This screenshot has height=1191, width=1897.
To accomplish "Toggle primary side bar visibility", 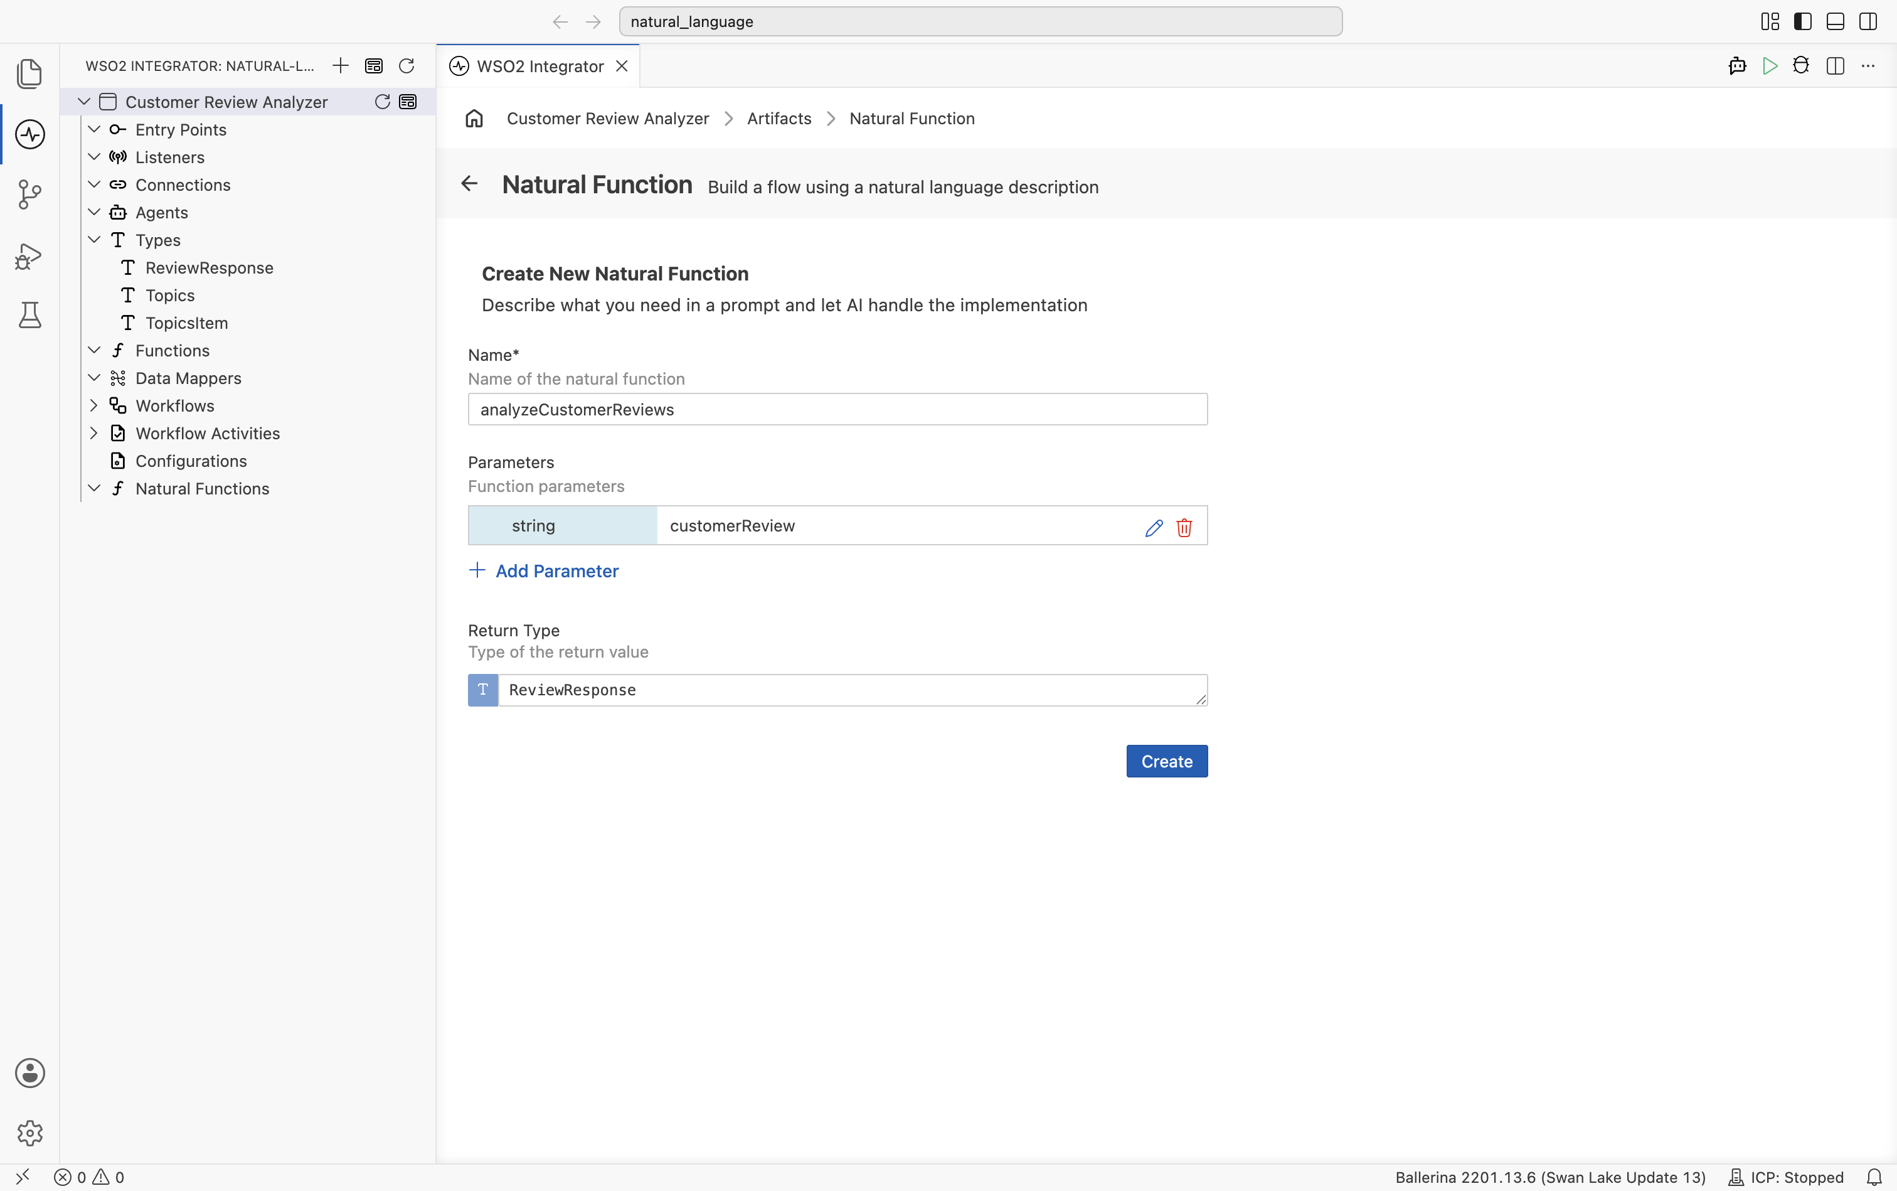I will click(1802, 21).
